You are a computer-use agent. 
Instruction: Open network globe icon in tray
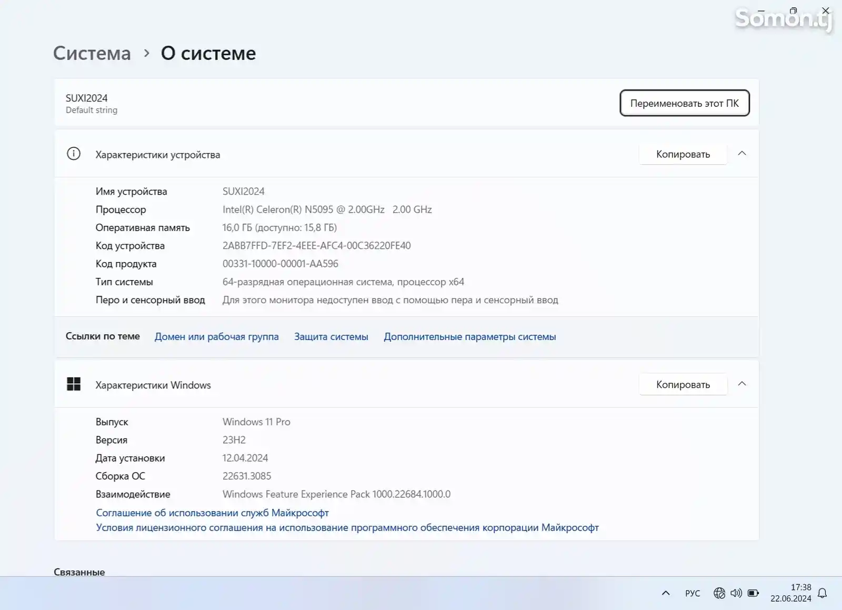coord(719,593)
